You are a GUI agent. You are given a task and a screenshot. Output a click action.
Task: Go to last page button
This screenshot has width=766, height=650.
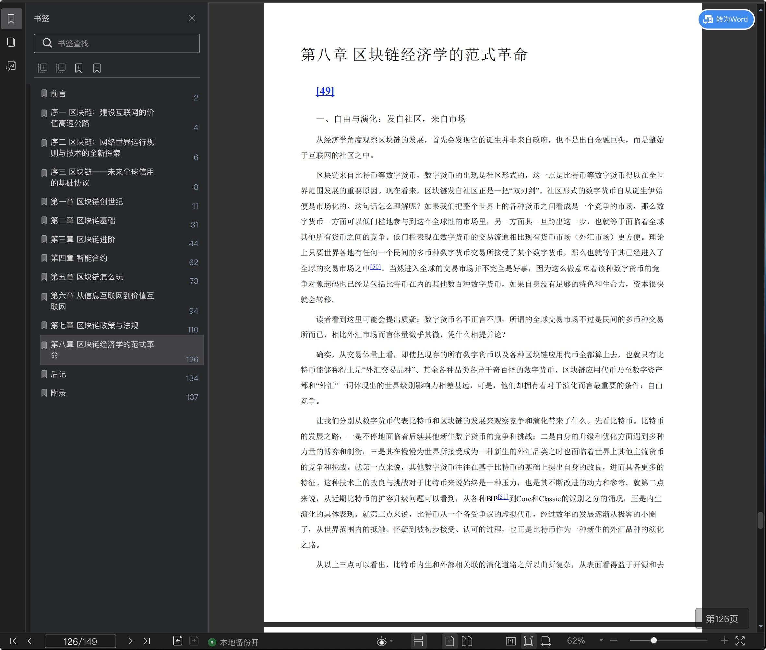point(147,641)
